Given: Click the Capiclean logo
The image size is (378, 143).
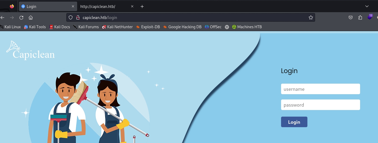Looking at the screenshot, I should point(31,50).
